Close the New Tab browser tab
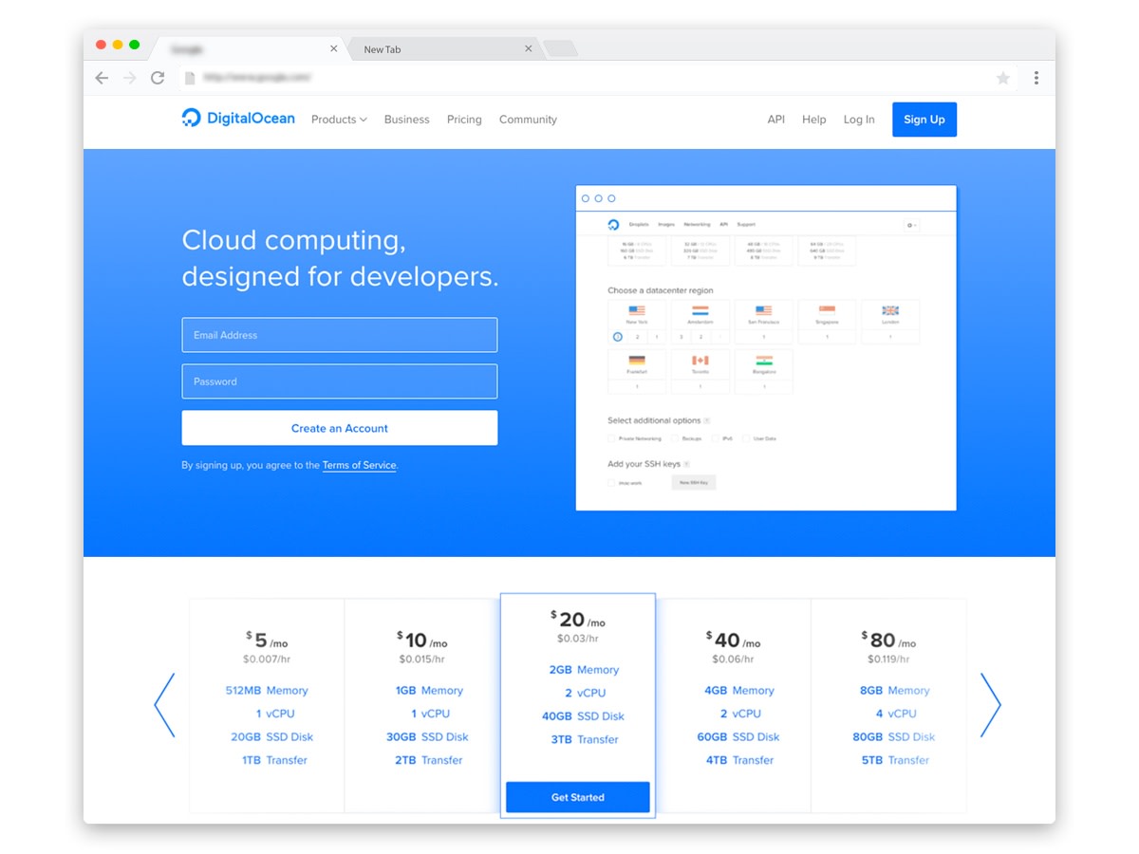Viewport: 1139px width, 854px height. pyautogui.click(x=529, y=48)
